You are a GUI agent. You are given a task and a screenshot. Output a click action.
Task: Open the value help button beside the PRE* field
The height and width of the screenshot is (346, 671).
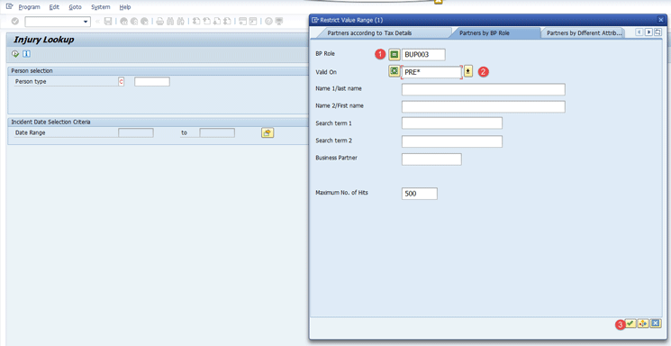coord(468,71)
